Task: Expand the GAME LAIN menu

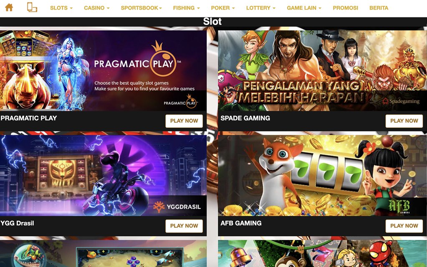Action: click(304, 8)
